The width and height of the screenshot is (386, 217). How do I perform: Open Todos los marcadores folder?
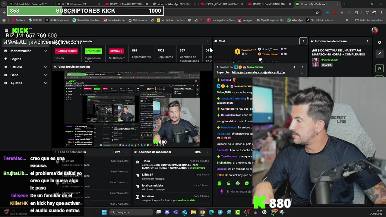click(x=369, y=20)
